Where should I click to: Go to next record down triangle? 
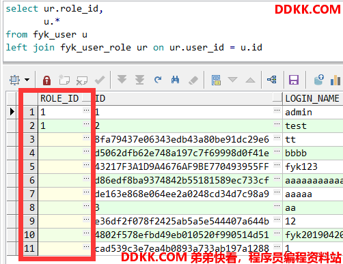[232, 80]
